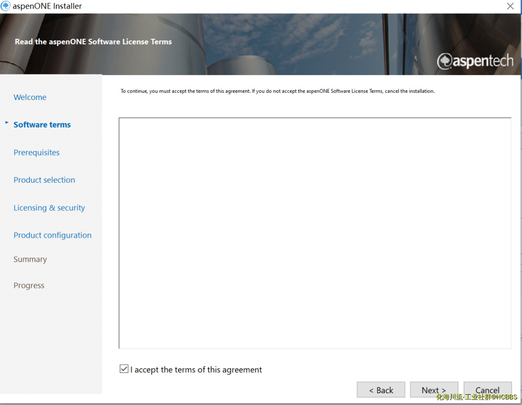Click the < Back button
This screenshot has width=522, height=405.
pos(381,390)
